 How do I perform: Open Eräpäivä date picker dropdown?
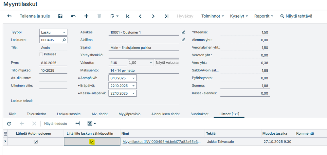[134, 86]
